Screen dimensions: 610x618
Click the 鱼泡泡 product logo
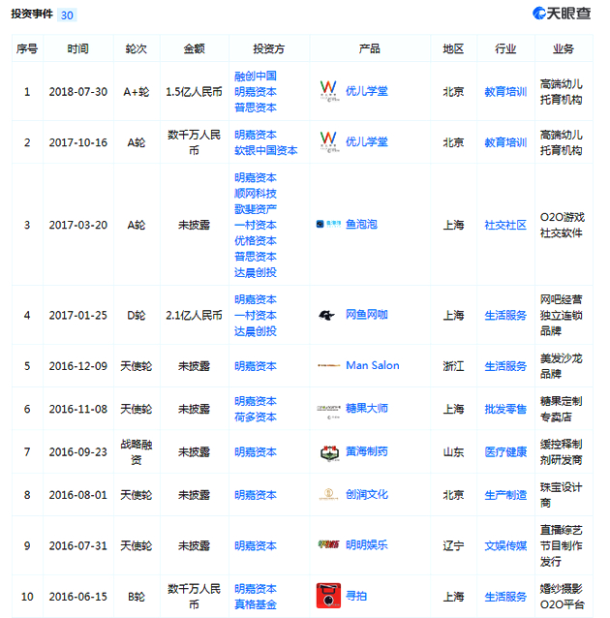click(328, 225)
